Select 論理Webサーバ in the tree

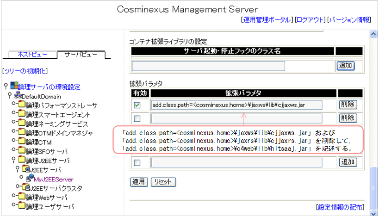[46, 198]
